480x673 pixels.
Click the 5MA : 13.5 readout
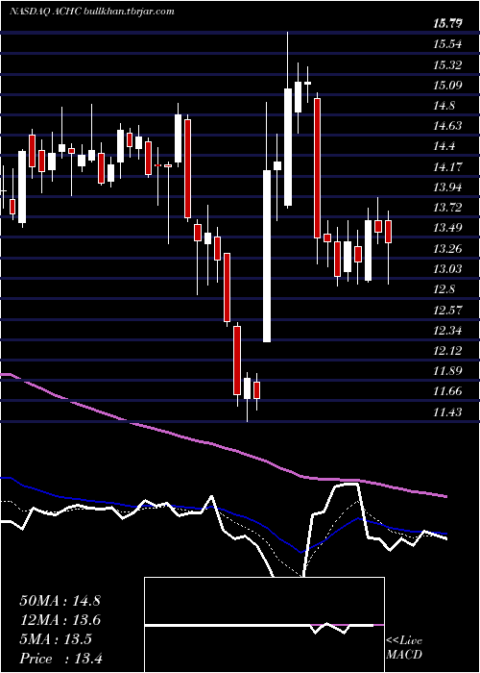(x=56, y=639)
